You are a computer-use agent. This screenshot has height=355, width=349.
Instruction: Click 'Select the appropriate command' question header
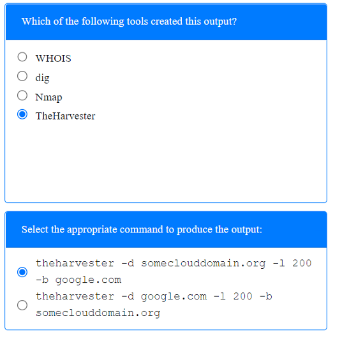pyautogui.click(x=142, y=230)
